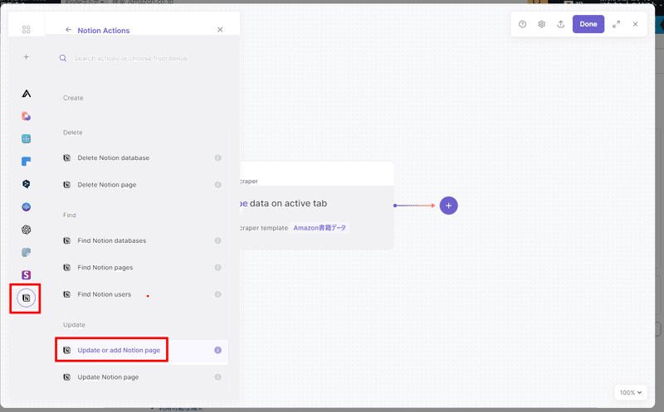The width and height of the screenshot is (664, 412).
Task: Open the four-squares apps grid icon
Action: [27, 30]
